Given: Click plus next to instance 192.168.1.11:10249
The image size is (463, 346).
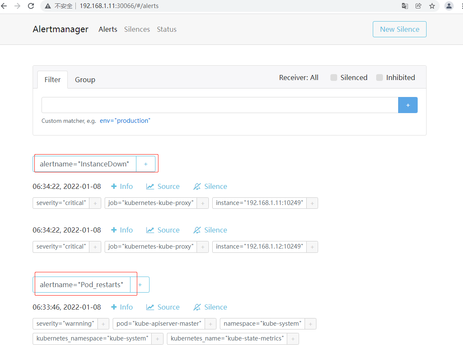Looking at the screenshot, I should pos(312,203).
